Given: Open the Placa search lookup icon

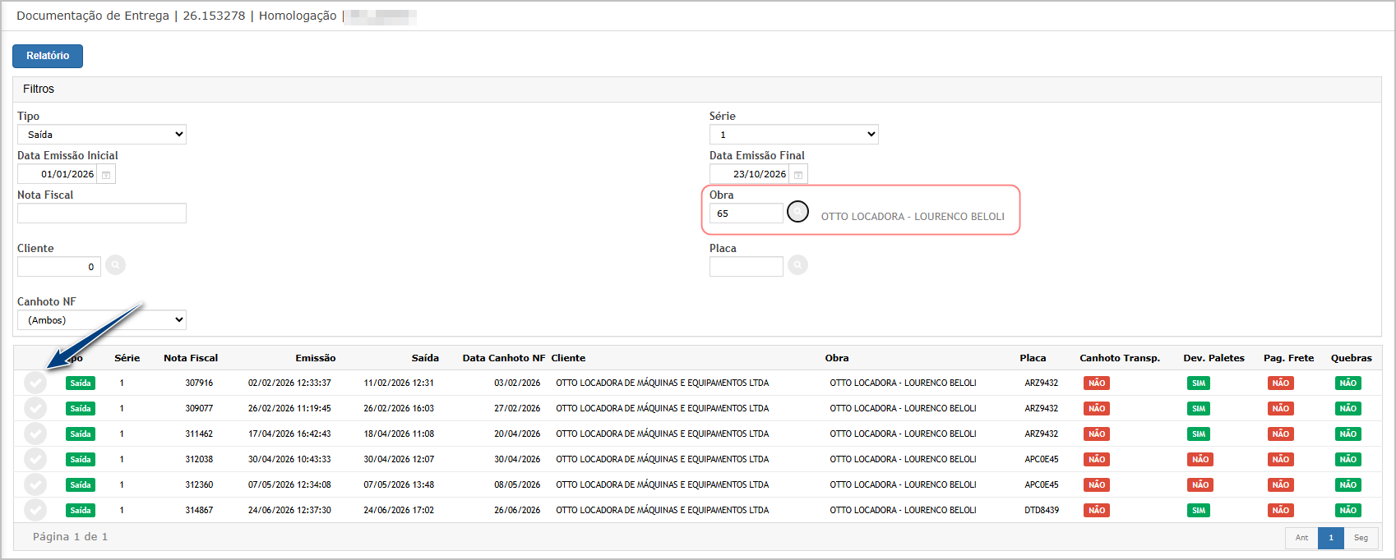Looking at the screenshot, I should pyautogui.click(x=797, y=265).
